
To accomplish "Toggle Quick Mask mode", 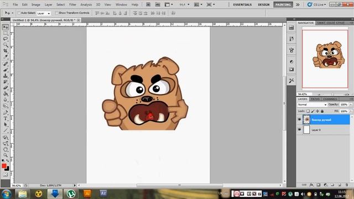I will pos(6,175).
